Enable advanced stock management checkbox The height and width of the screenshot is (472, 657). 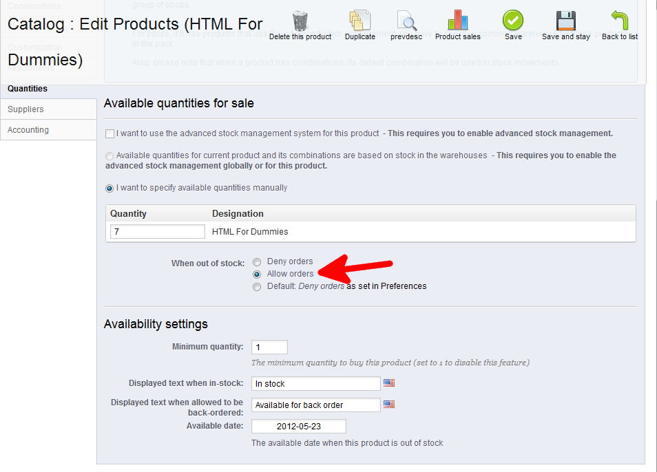pyautogui.click(x=109, y=134)
